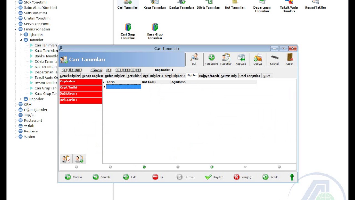The height and width of the screenshot is (200, 355).
Task: Click the Kaydet button
Action: pyautogui.click(x=214, y=177)
